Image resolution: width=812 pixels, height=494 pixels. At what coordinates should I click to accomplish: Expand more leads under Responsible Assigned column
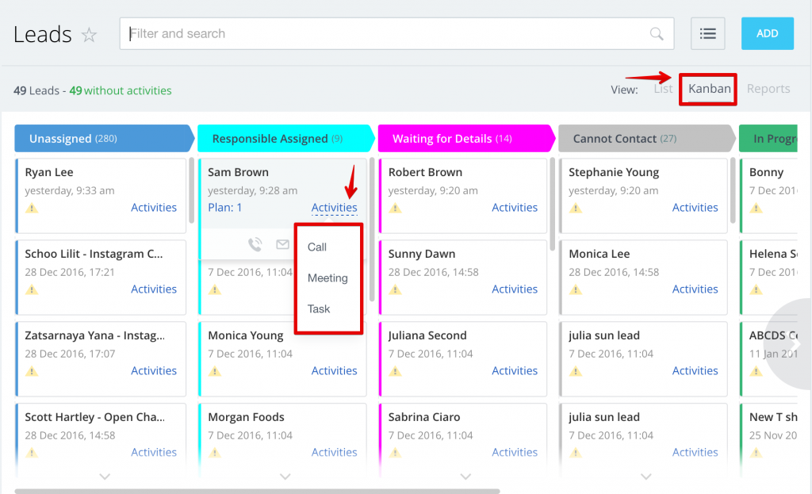[x=285, y=477]
